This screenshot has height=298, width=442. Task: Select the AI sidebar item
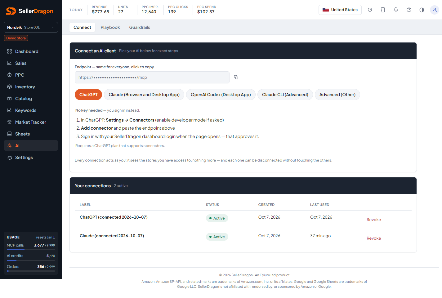click(x=31, y=146)
